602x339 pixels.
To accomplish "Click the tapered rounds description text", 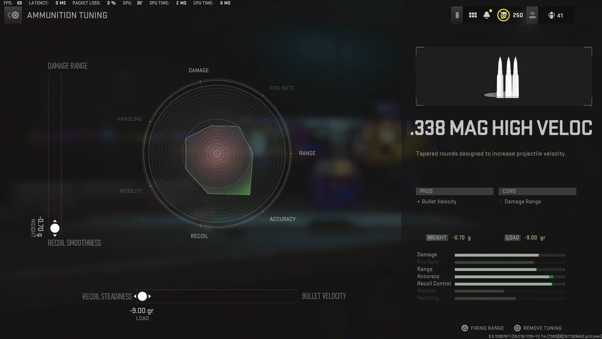I will pyautogui.click(x=491, y=154).
